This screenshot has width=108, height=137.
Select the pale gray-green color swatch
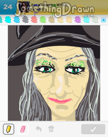[x=95, y=20]
